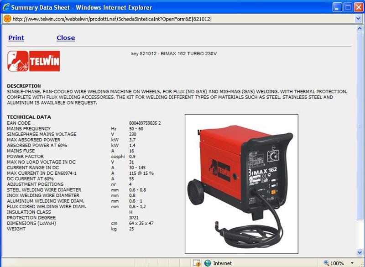365x267 pixels.
Task: Click the scroll up arrow
Action: click(x=360, y=29)
